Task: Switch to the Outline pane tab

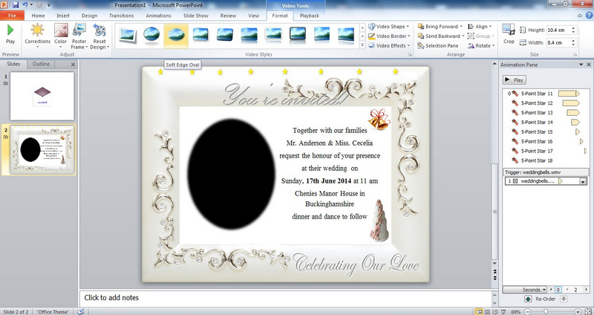Action: tap(41, 64)
